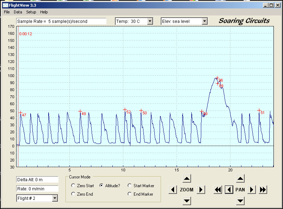Pan left one step with single arrow
The image size is (283, 209).
pos(229,190)
